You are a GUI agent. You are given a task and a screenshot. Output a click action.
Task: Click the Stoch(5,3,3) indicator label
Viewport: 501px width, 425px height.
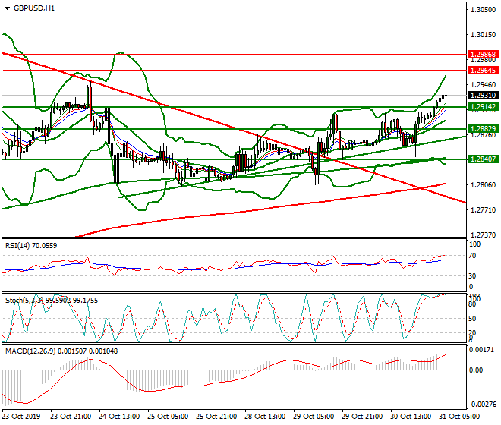coord(52,301)
